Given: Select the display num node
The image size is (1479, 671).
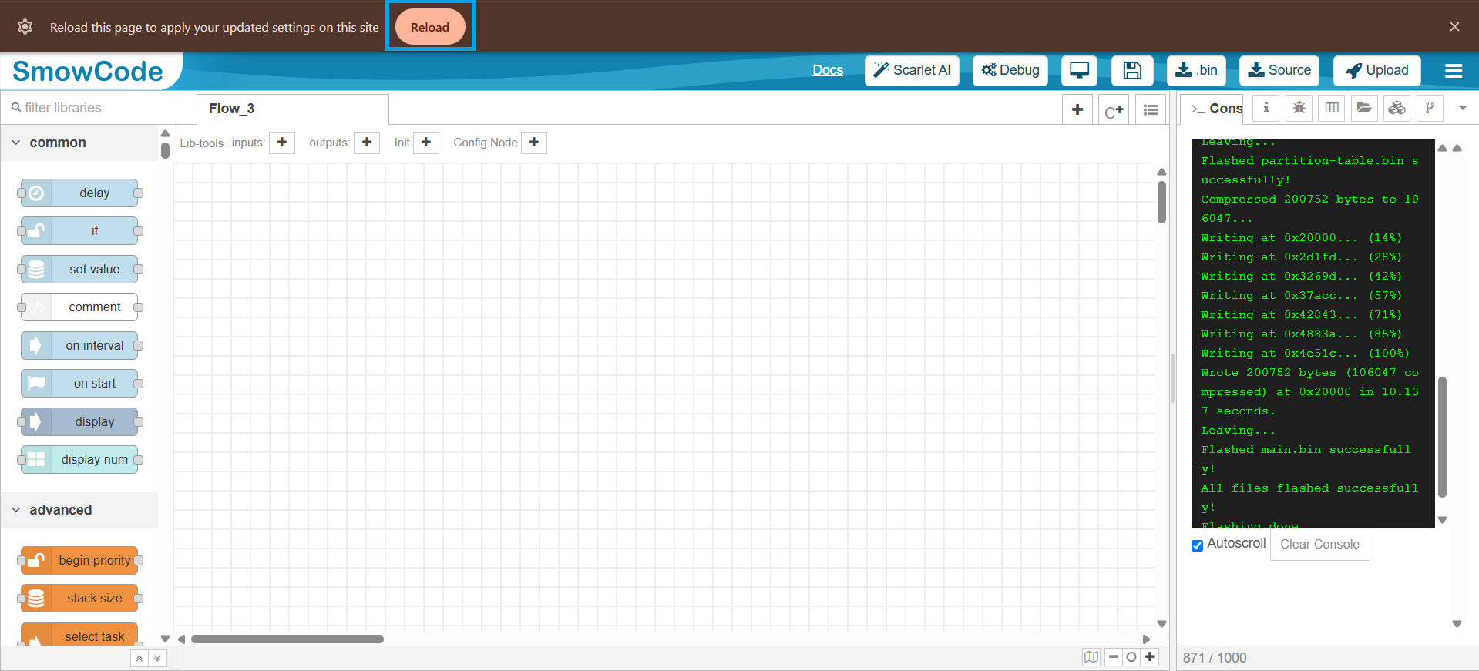Looking at the screenshot, I should [79, 459].
